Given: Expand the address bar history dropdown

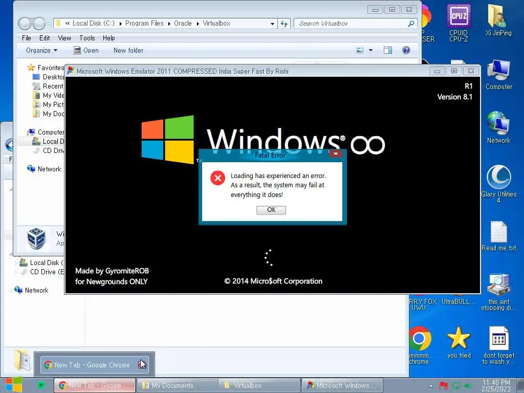Looking at the screenshot, I should click(272, 24).
